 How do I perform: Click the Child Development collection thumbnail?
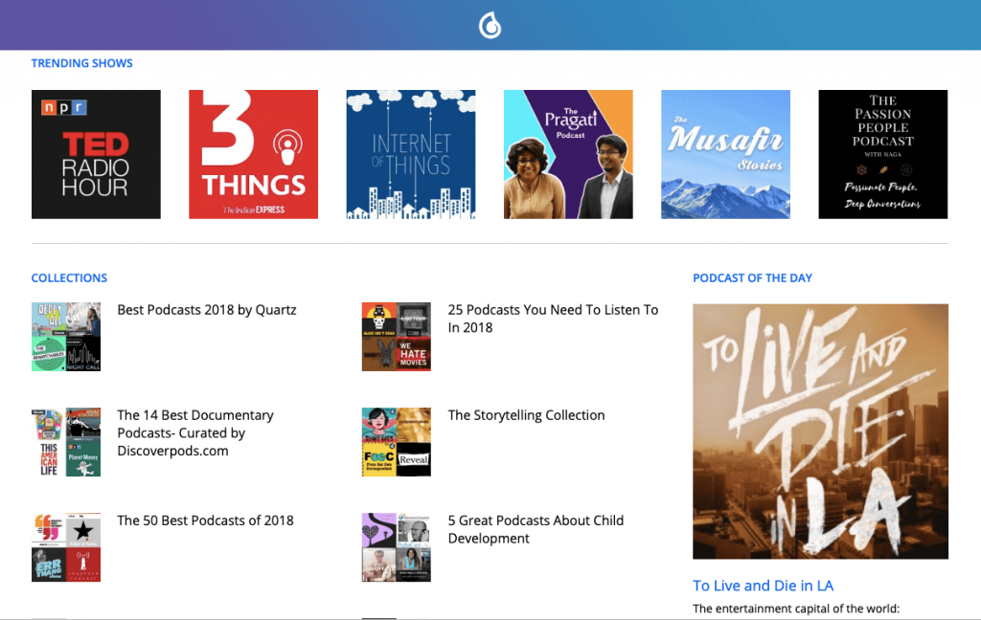coord(396,547)
